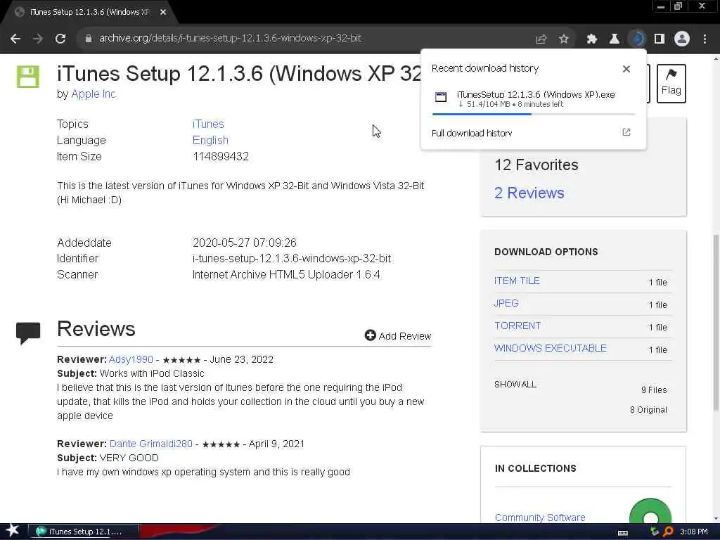Image resolution: width=720 pixels, height=540 pixels.
Task: Click the page vertical scrollbar
Action: 716,323
